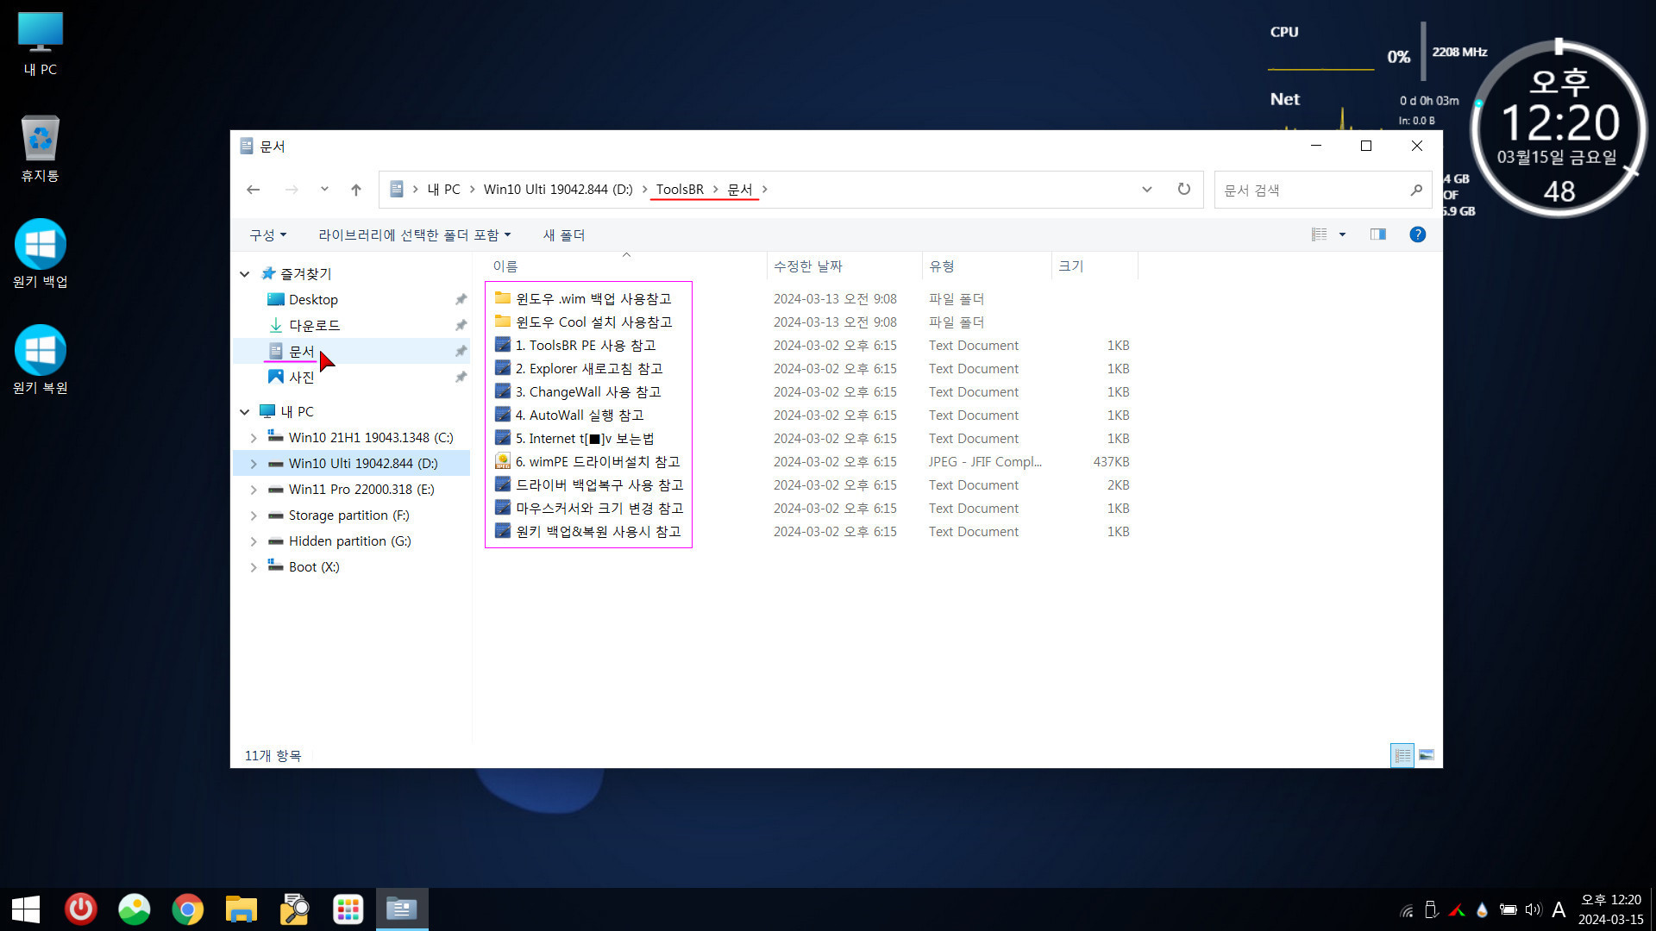Image resolution: width=1656 pixels, height=931 pixels.
Task: Click Win10 Ulti 19042.844 (D:) breadcrumb
Action: (557, 190)
